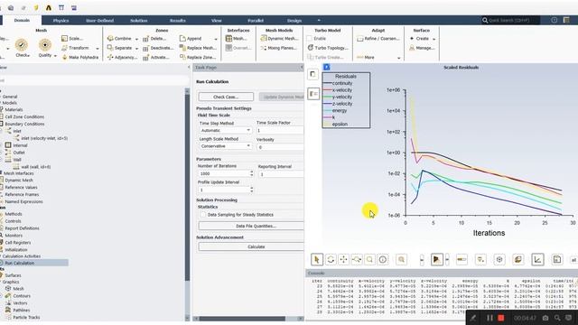Click the Activate zones icon
The height and width of the screenshot is (325, 578).
tap(145, 57)
